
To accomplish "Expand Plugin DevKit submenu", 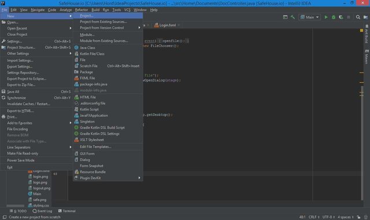I will pos(108,178).
